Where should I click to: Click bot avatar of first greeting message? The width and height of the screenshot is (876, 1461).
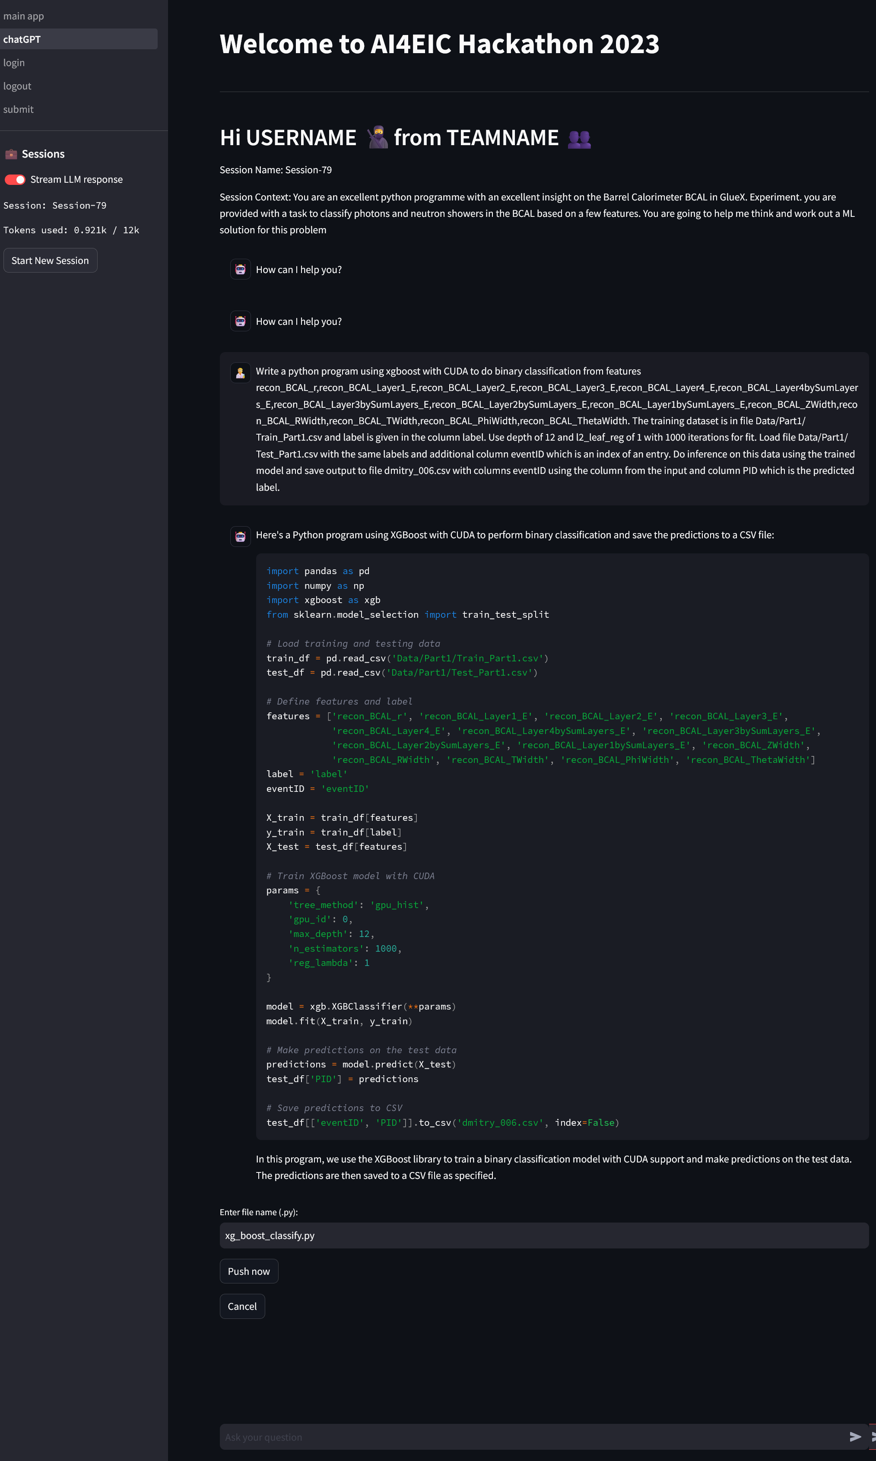click(240, 270)
